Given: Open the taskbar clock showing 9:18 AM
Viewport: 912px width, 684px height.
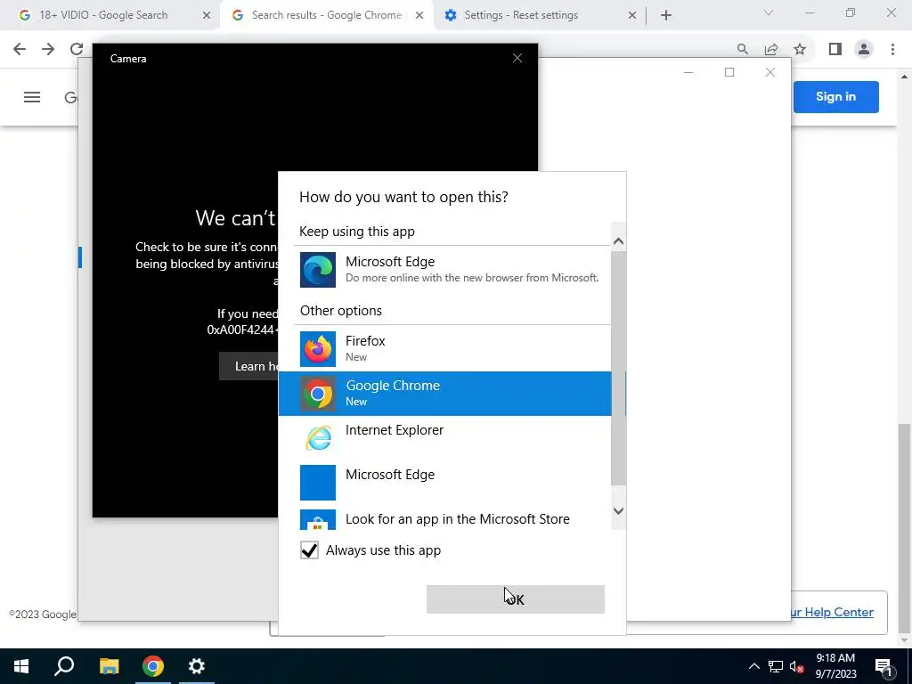Looking at the screenshot, I should click(835, 666).
